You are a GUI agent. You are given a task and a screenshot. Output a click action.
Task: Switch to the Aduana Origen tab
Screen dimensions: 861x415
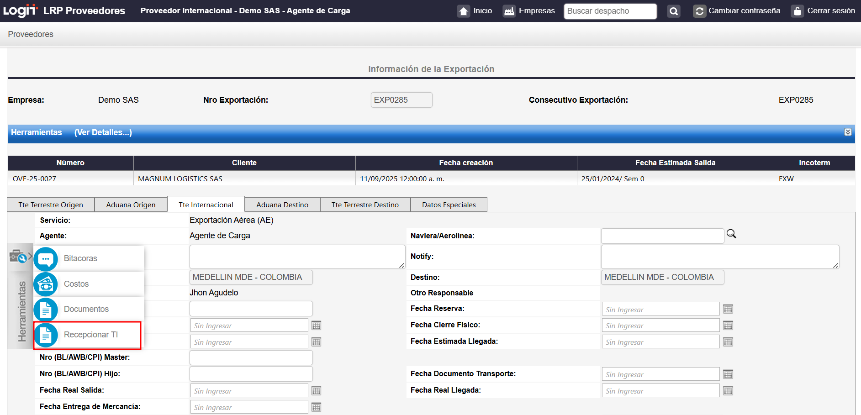point(131,205)
